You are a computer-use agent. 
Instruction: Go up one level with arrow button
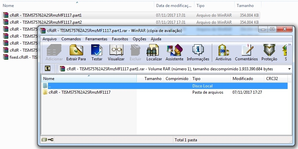click(48, 69)
